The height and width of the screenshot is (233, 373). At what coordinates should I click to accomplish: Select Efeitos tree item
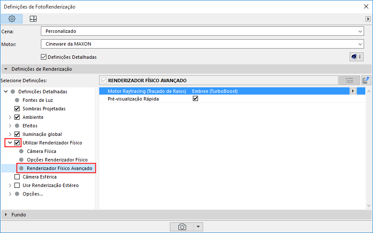pos(30,126)
